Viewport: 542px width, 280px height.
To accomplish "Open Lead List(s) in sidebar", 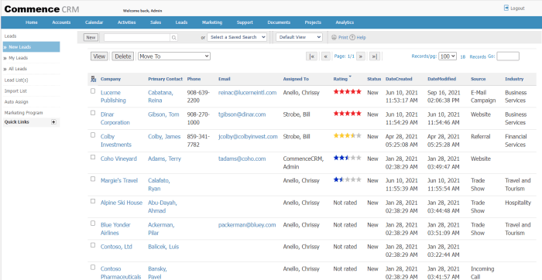I will (x=16, y=80).
